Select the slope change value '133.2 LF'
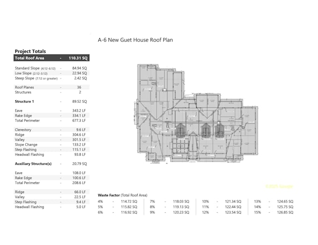Image resolution: width=318 pixels, height=245 pixels. 79,145
